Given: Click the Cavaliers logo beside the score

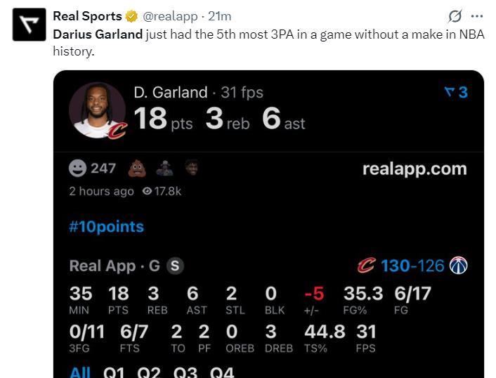Looking at the screenshot, I should 366,266.
